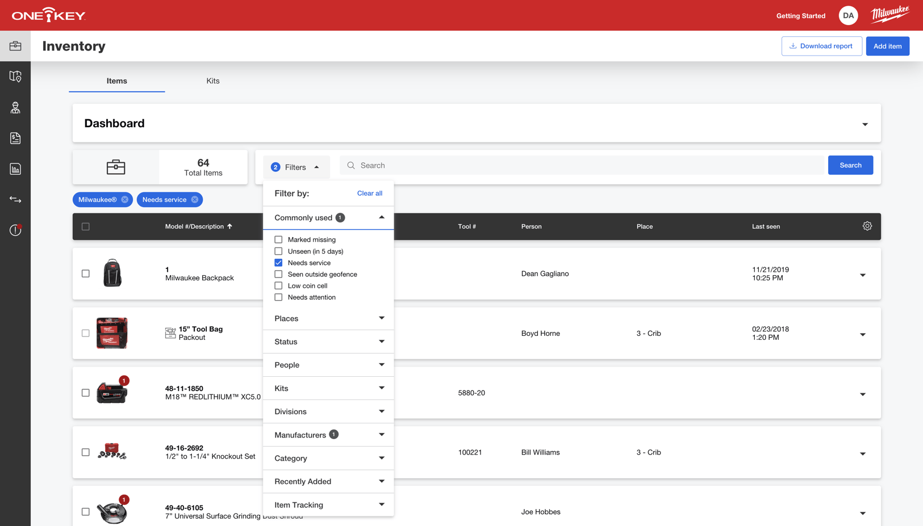Click the kit icon beside 15" Tool Bag
Screen dimensions: 923x526
[x=170, y=333]
